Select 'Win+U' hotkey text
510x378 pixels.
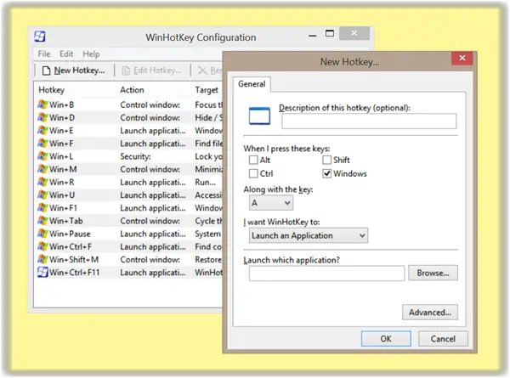(62, 195)
